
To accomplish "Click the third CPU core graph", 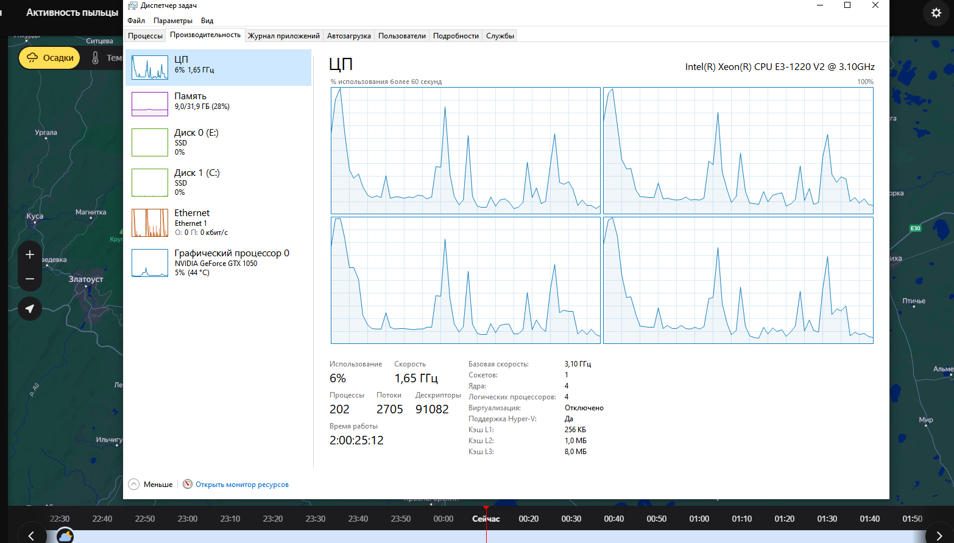I will (x=465, y=281).
